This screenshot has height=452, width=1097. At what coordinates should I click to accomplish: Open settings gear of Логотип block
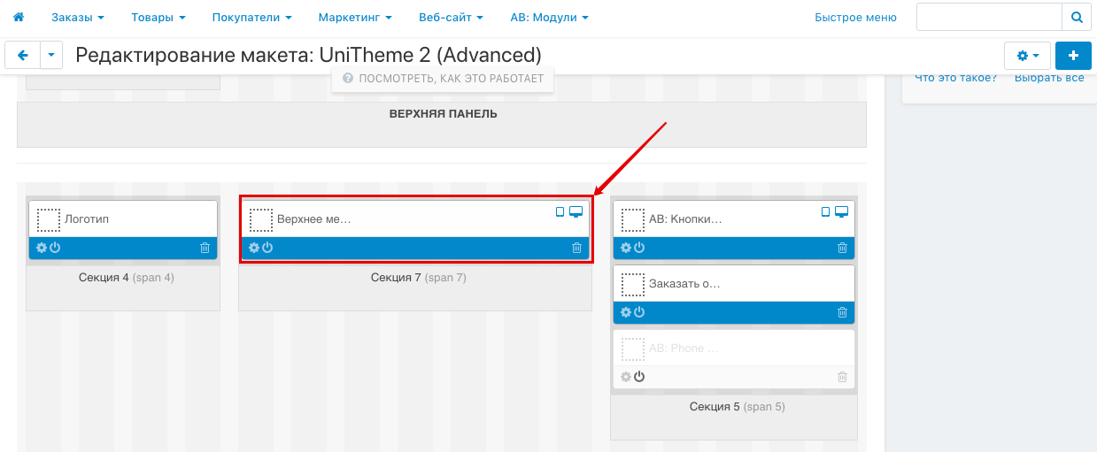[x=41, y=248]
